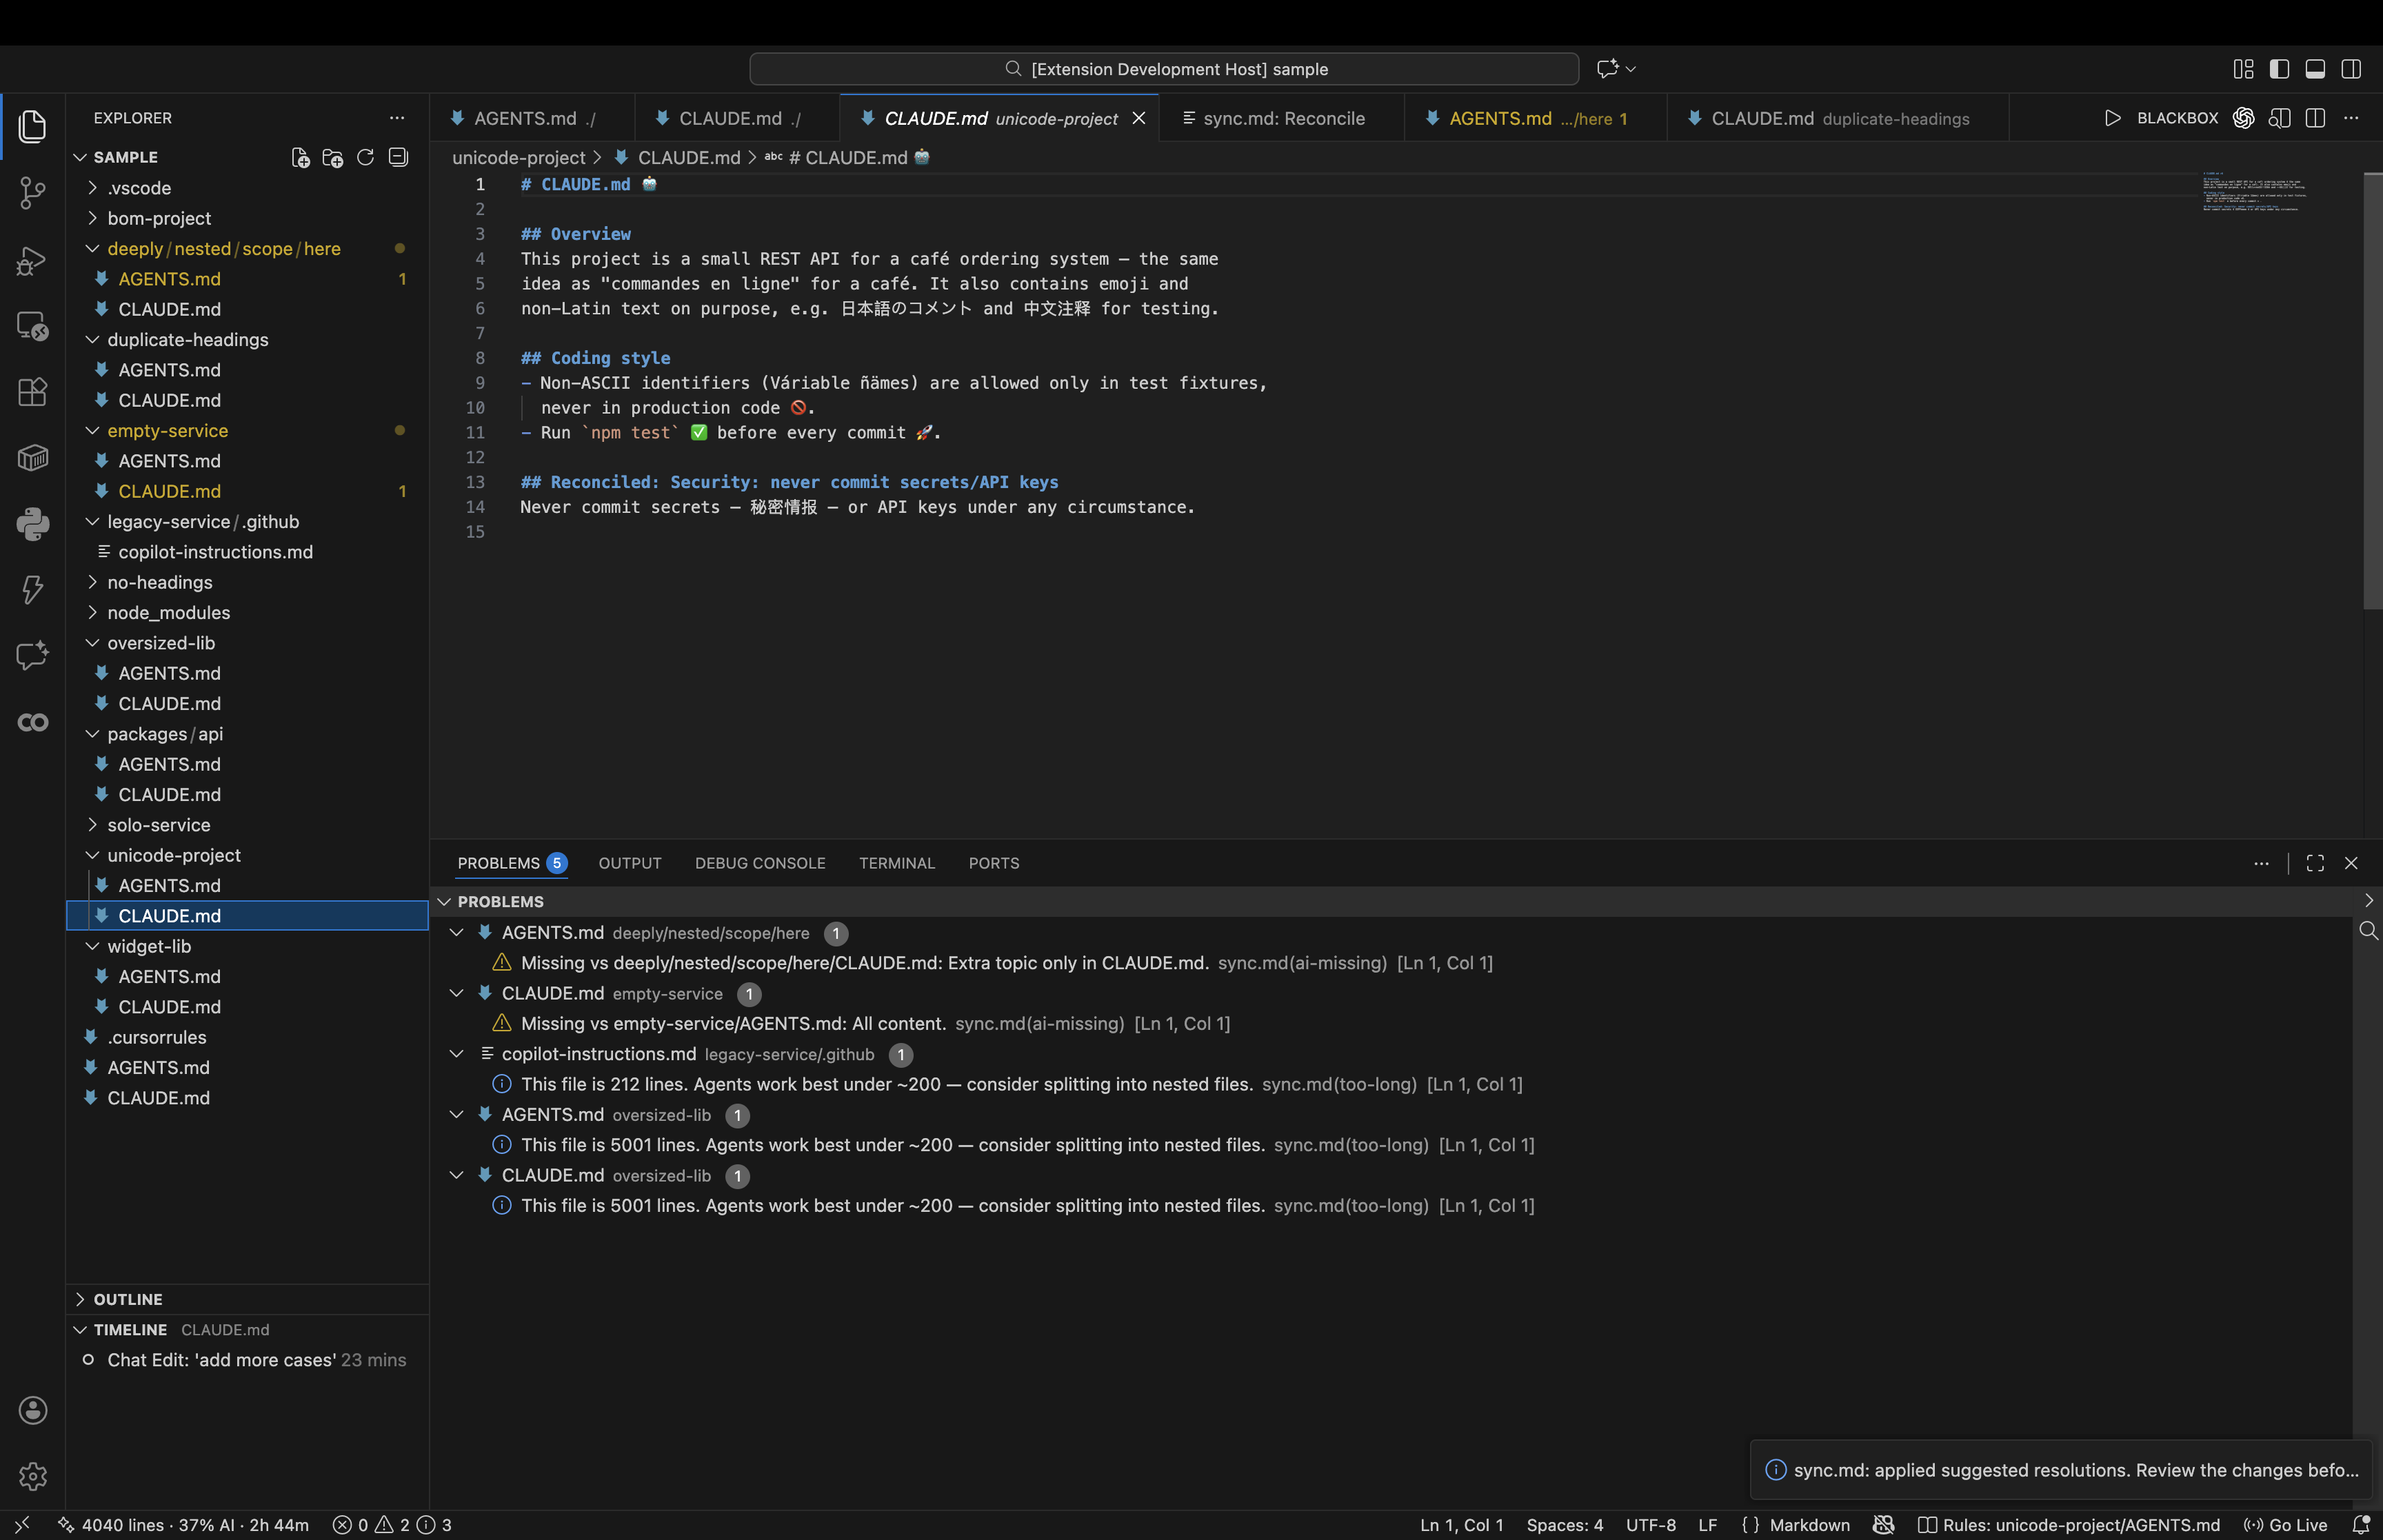The image size is (2383, 1540).
Task: Change UTF-8 encoding in status bar
Action: tap(1650, 1524)
